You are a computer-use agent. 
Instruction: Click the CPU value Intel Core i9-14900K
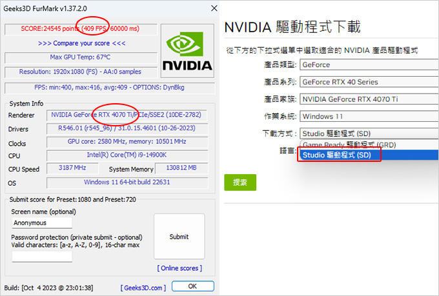coord(127,155)
